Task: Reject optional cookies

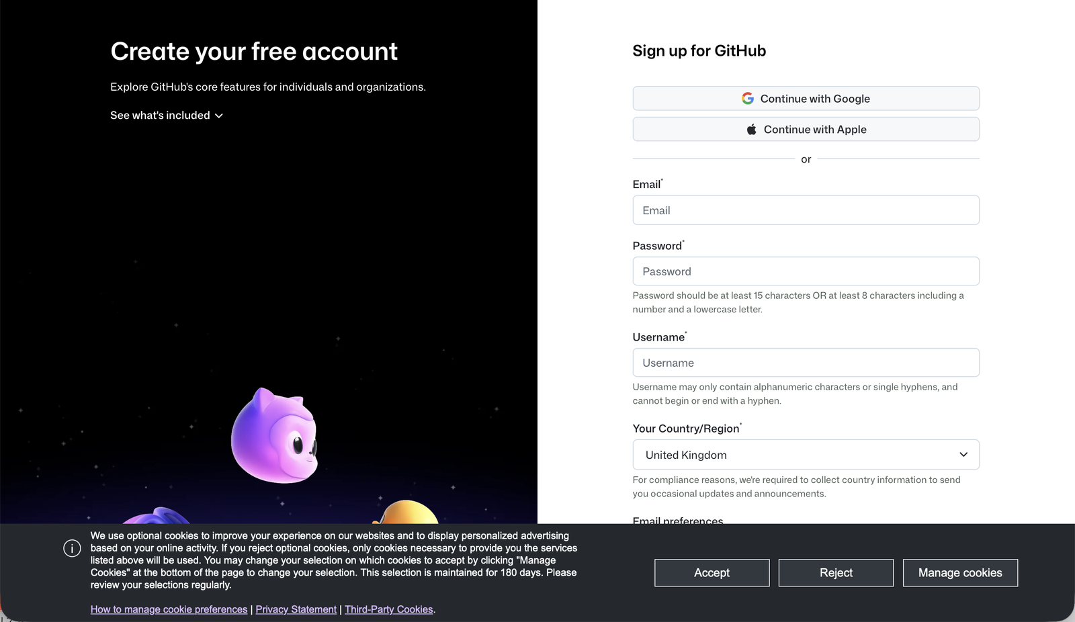Action: (836, 572)
